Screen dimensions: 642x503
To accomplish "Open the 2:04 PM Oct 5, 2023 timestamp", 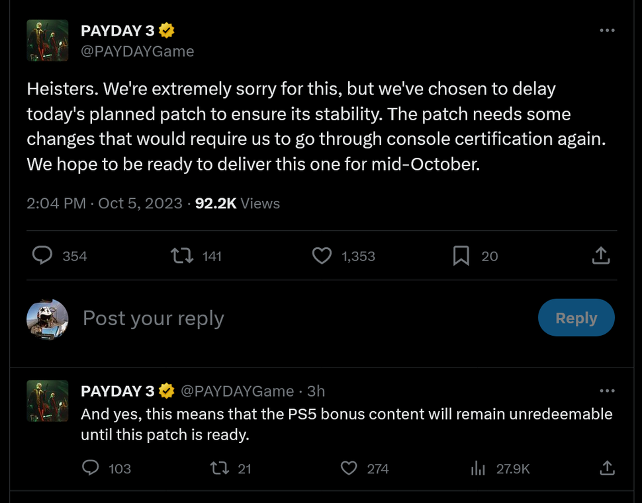I will coord(104,204).
